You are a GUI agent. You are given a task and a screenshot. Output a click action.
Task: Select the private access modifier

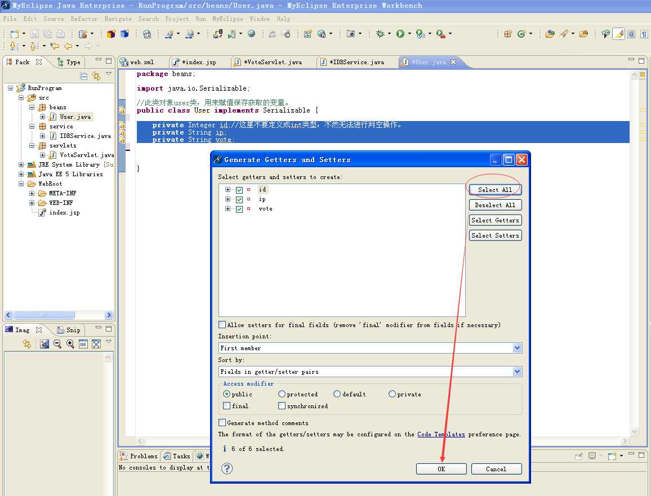392,394
